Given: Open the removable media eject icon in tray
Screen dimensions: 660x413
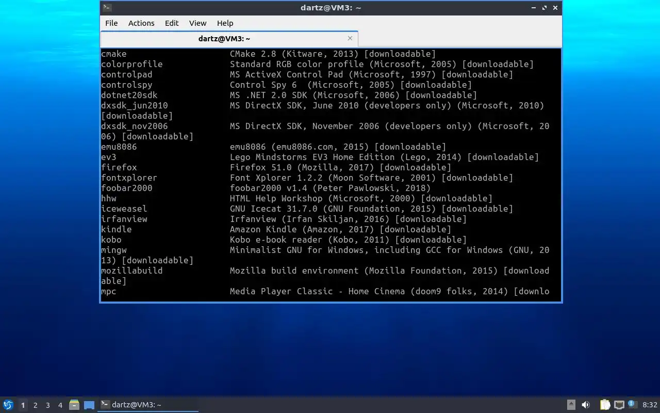Looking at the screenshot, I should (571, 405).
